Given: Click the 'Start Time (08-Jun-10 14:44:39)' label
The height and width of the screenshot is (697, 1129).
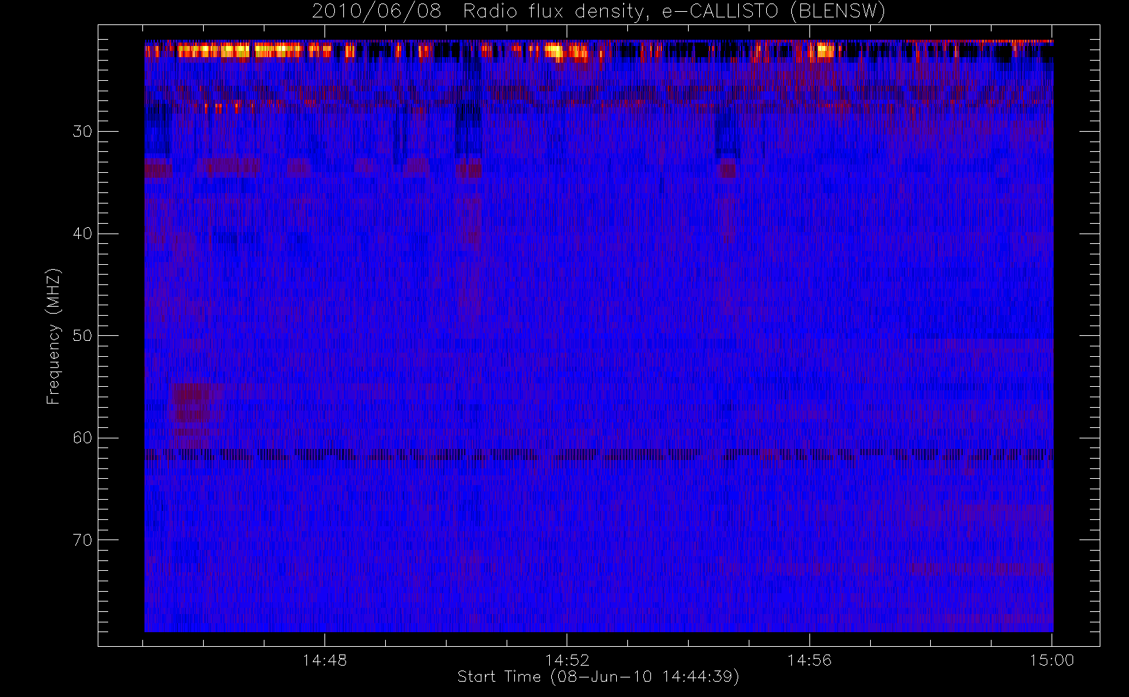Looking at the screenshot, I should click(x=599, y=677).
